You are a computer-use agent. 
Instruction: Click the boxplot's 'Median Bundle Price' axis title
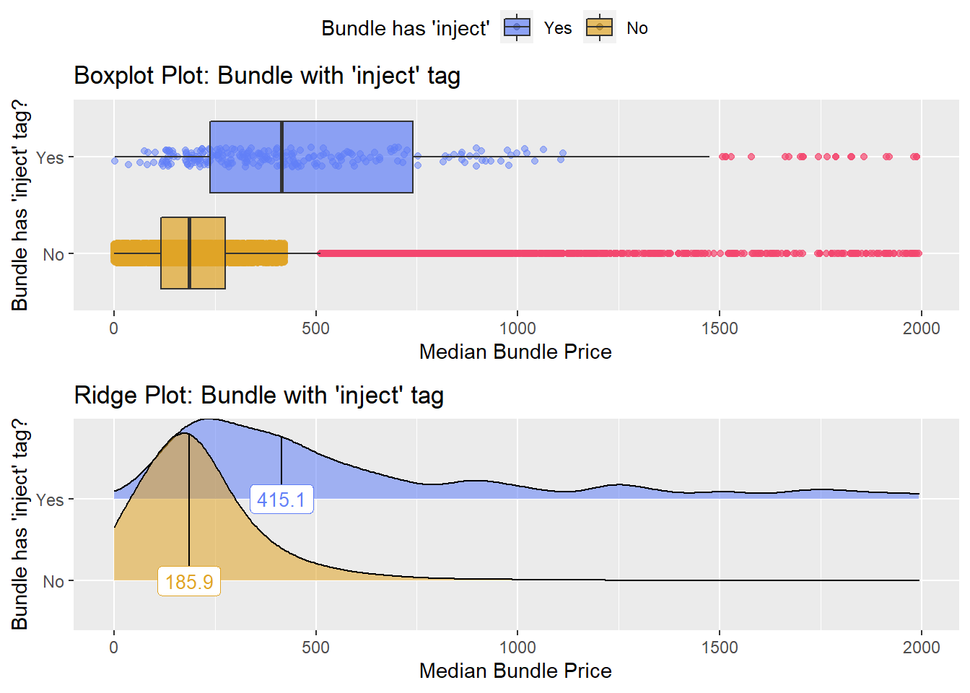pos(515,352)
